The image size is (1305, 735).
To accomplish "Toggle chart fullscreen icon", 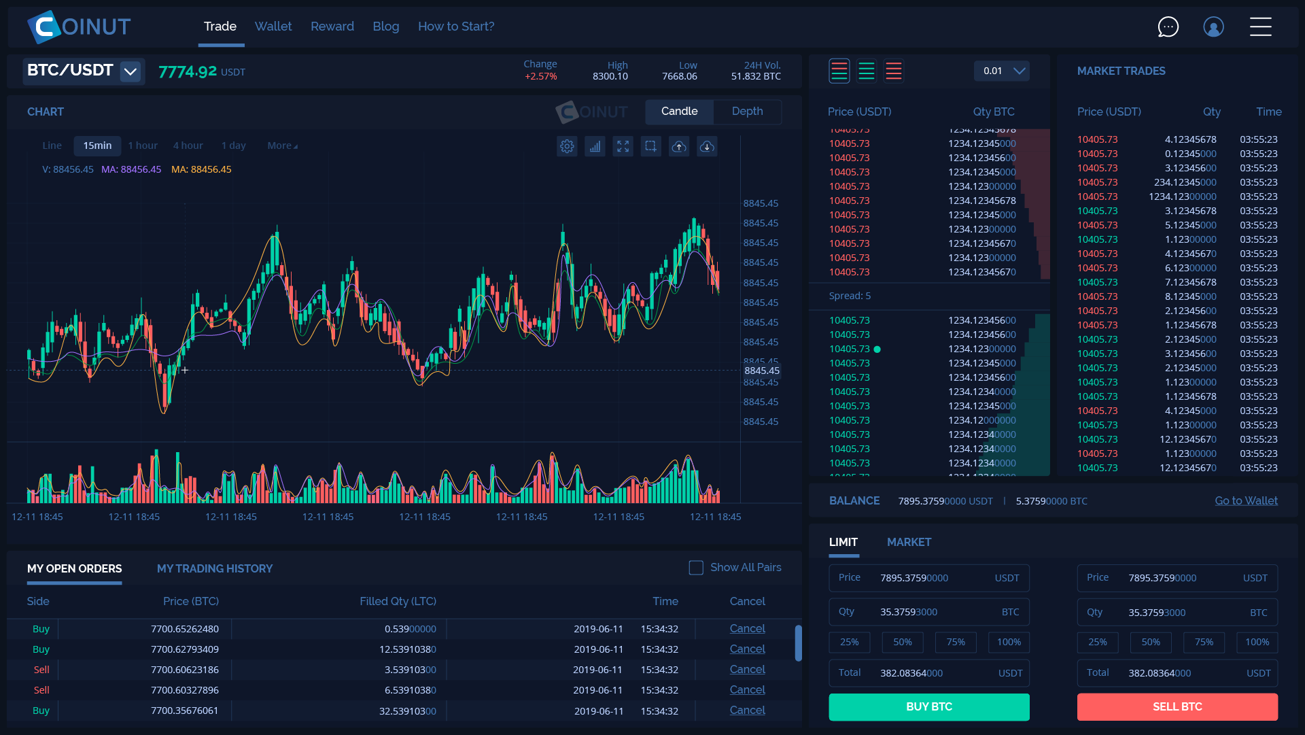I will click(x=623, y=146).
